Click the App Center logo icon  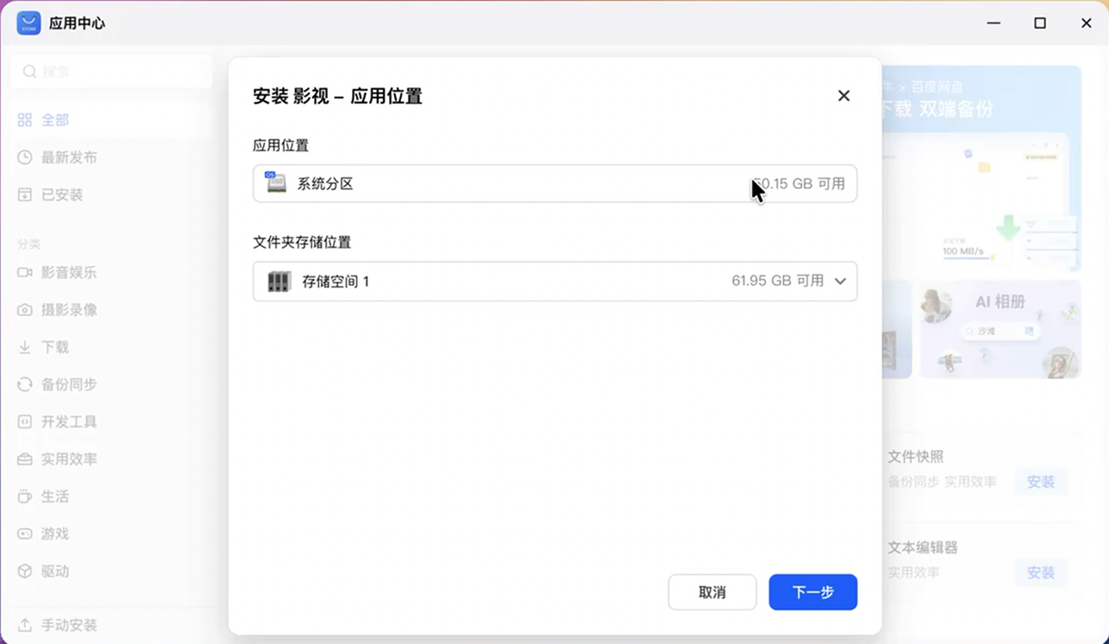pos(29,23)
